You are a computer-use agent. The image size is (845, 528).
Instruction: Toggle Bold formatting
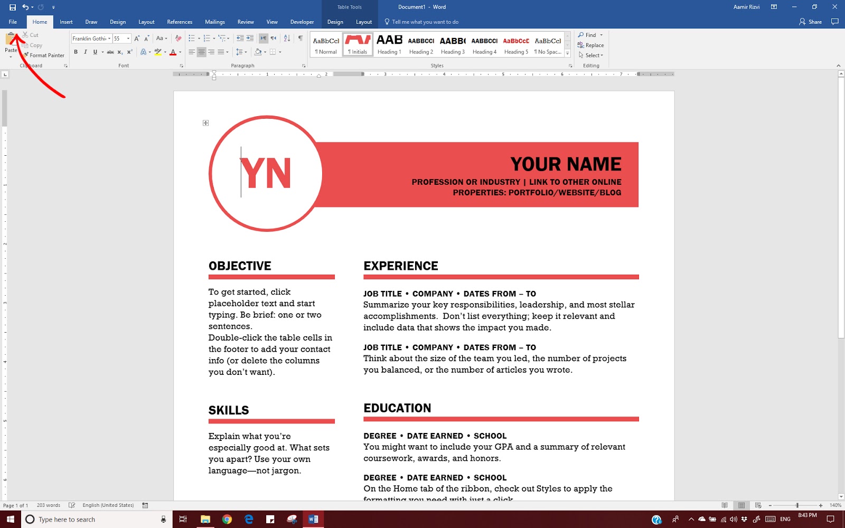76,52
